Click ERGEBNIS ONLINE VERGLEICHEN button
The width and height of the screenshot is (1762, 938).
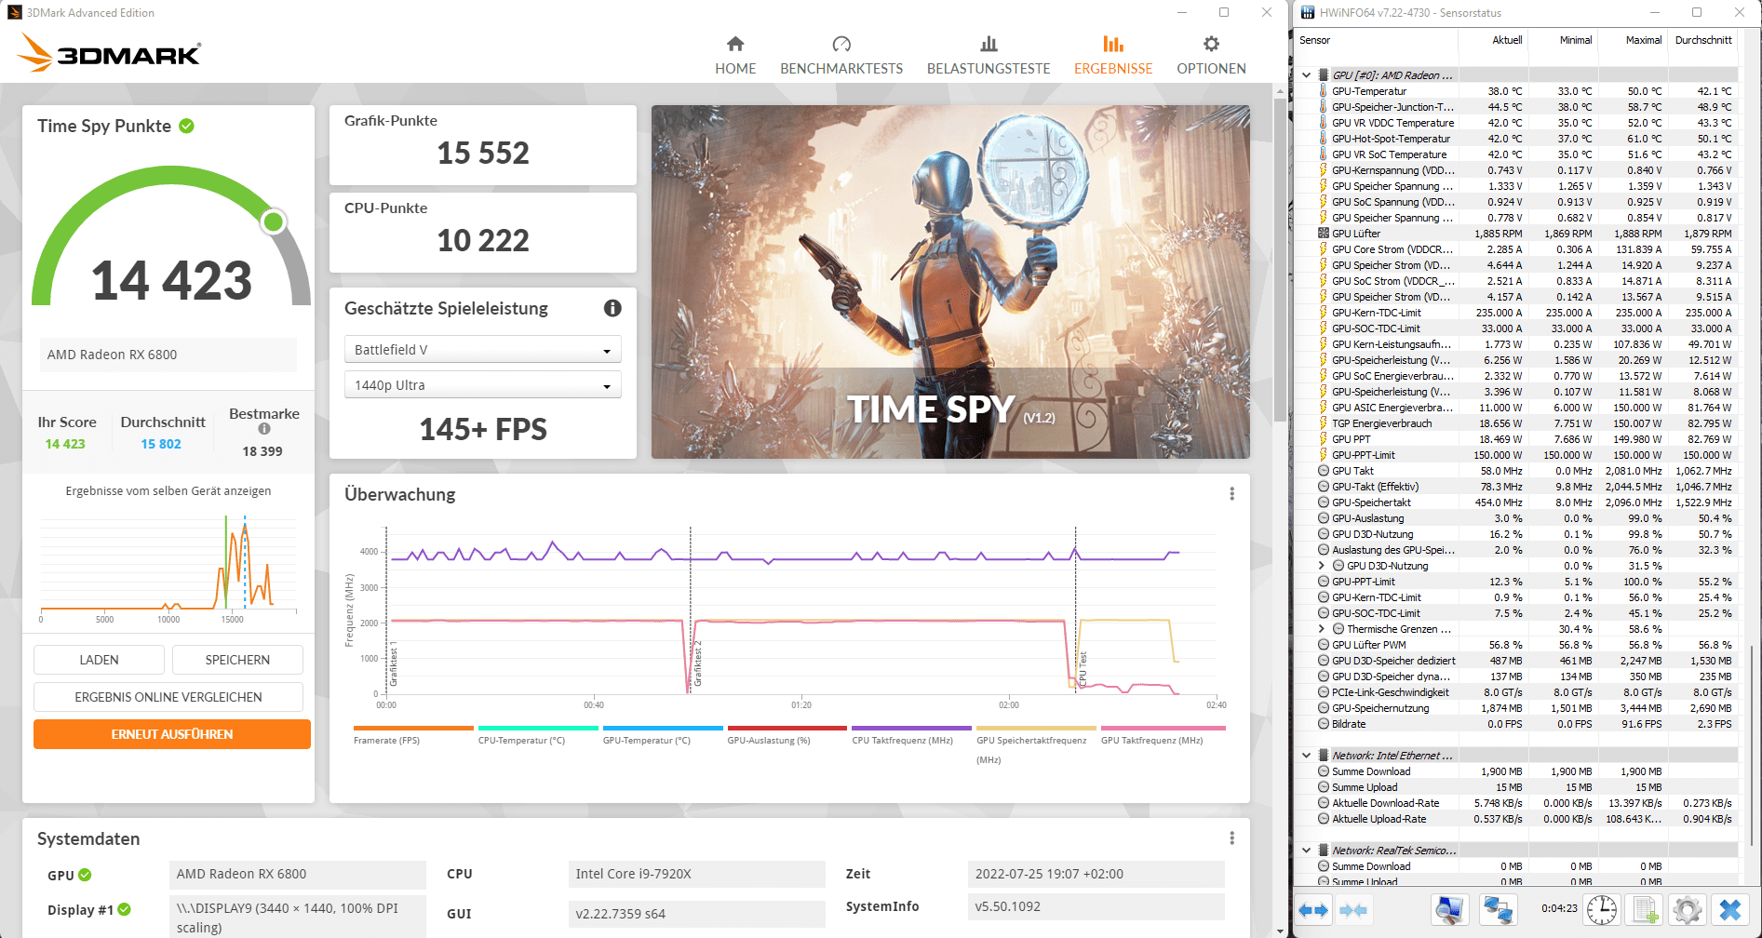(168, 697)
